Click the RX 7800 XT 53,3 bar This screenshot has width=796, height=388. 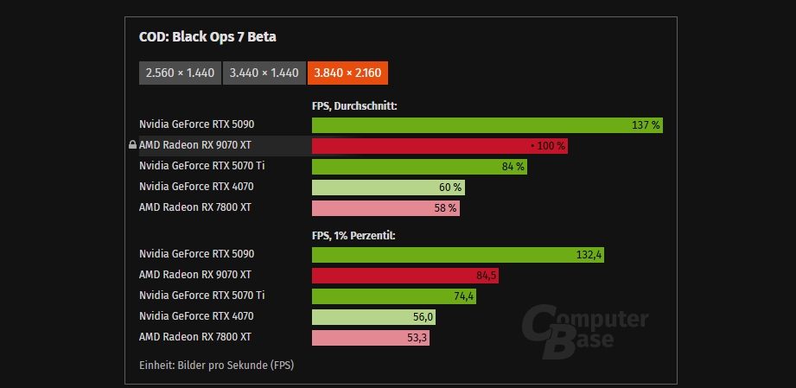tap(370, 338)
